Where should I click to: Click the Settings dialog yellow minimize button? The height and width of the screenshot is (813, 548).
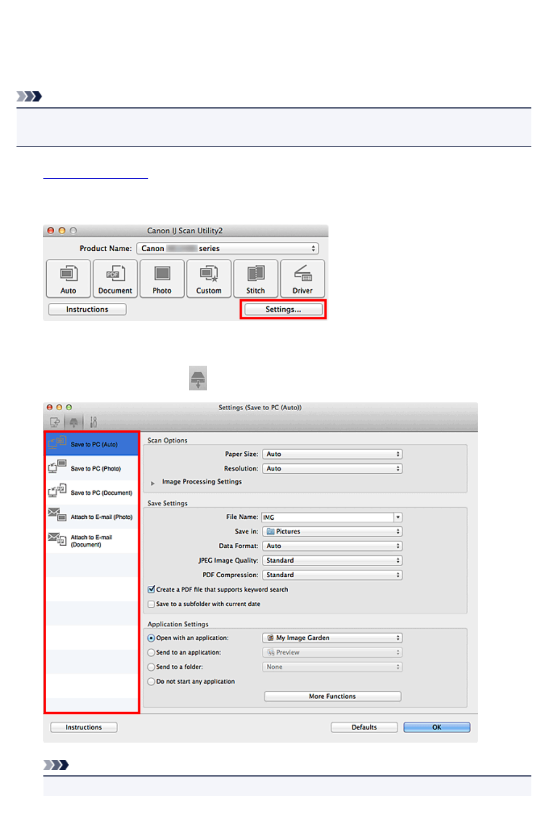pyautogui.click(x=59, y=408)
